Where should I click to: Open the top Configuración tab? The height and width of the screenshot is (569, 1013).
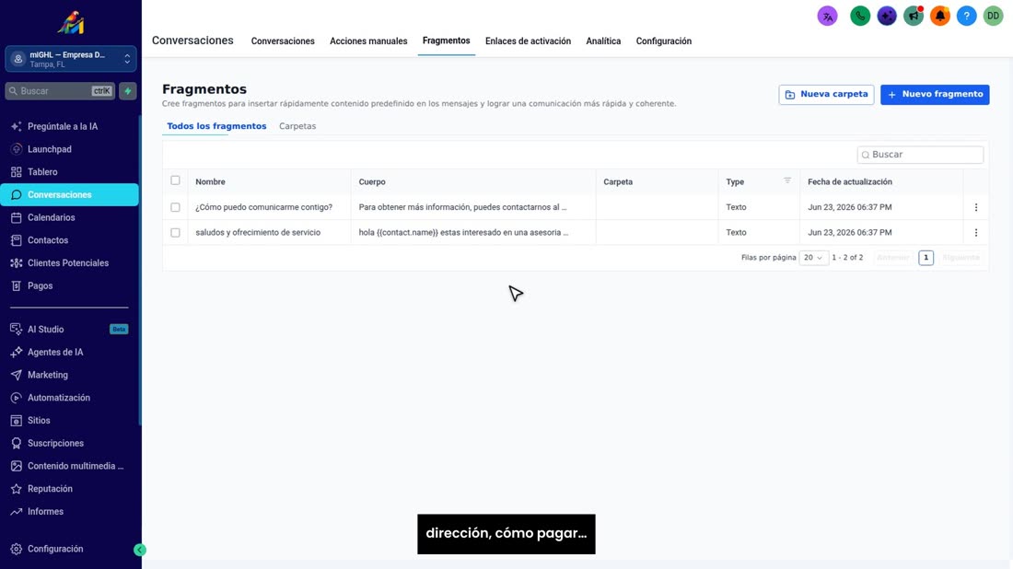point(663,41)
